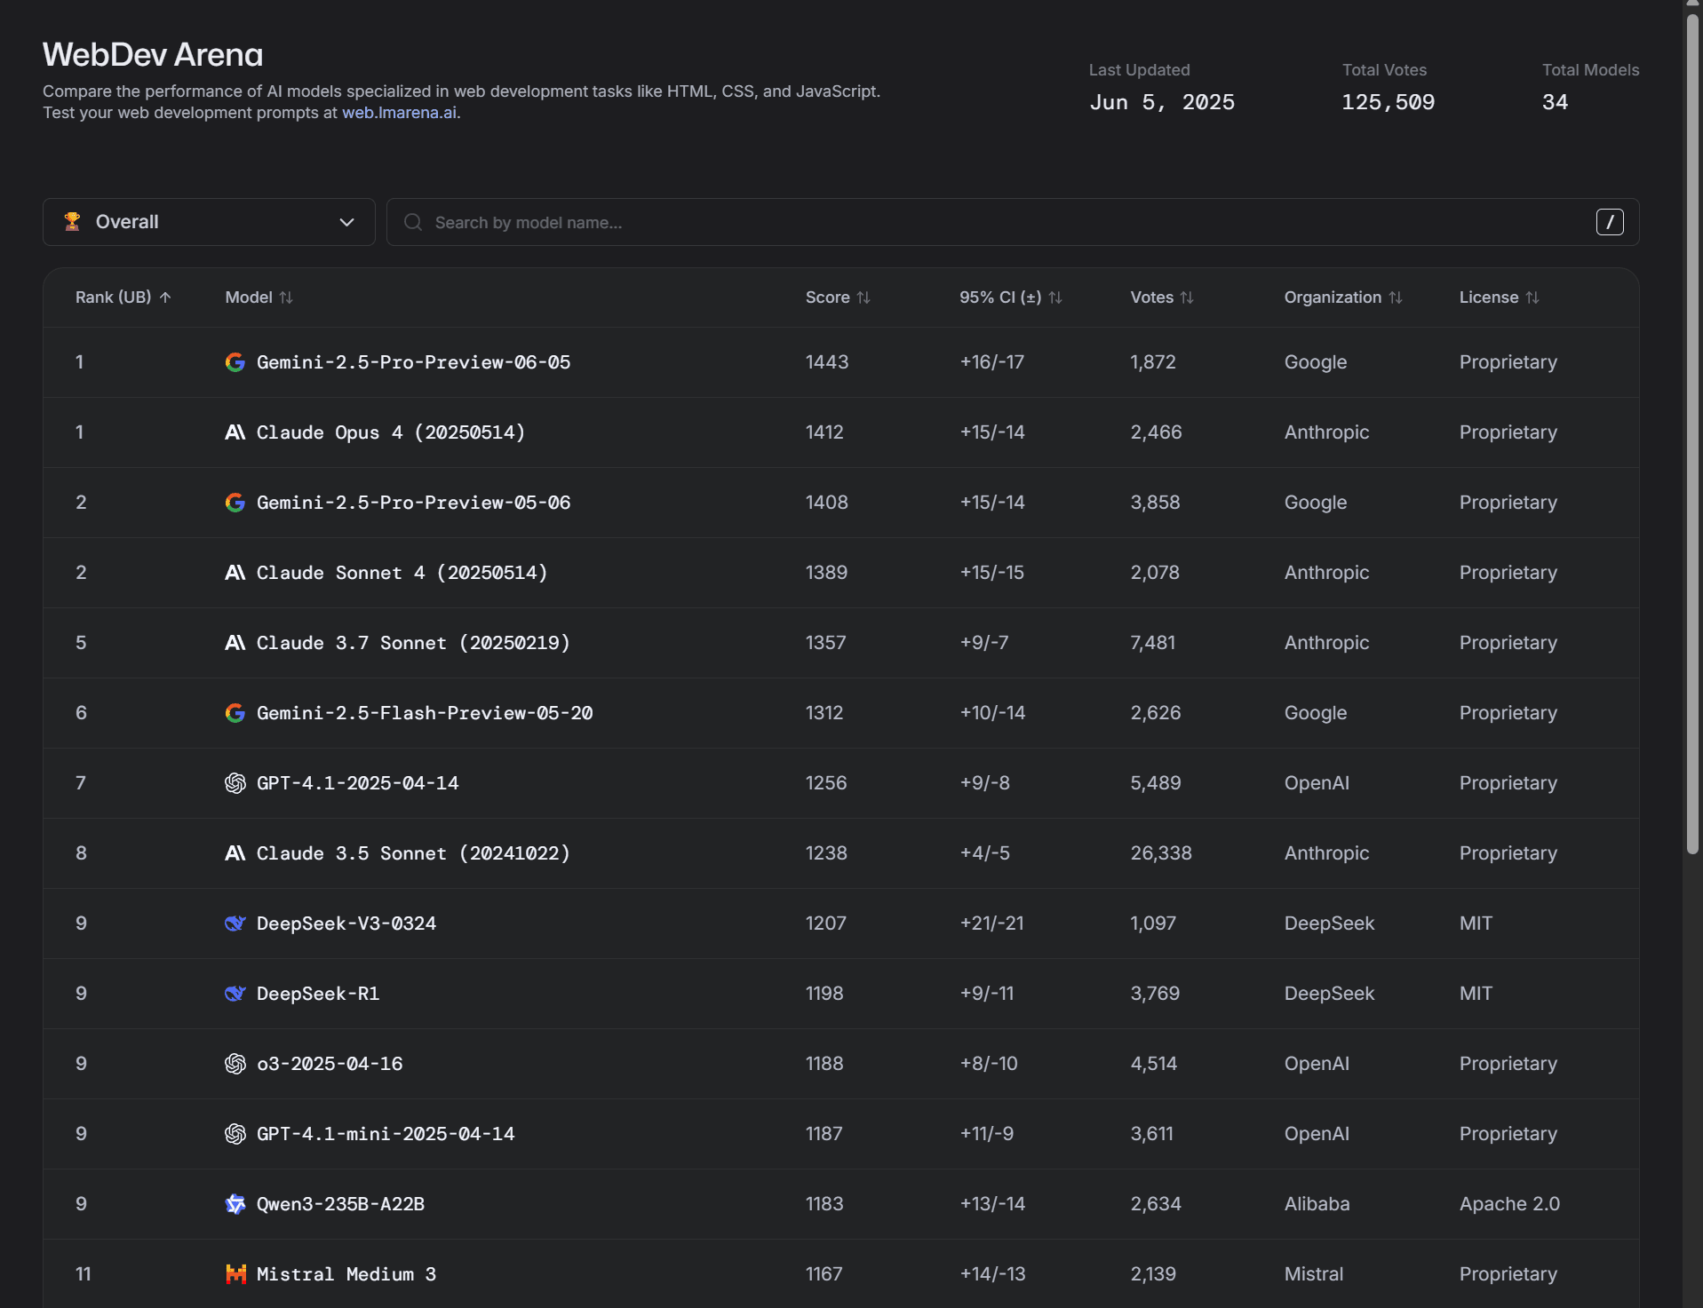The height and width of the screenshot is (1308, 1703).
Task: Toggle sort order on Votes column
Action: 1161,297
